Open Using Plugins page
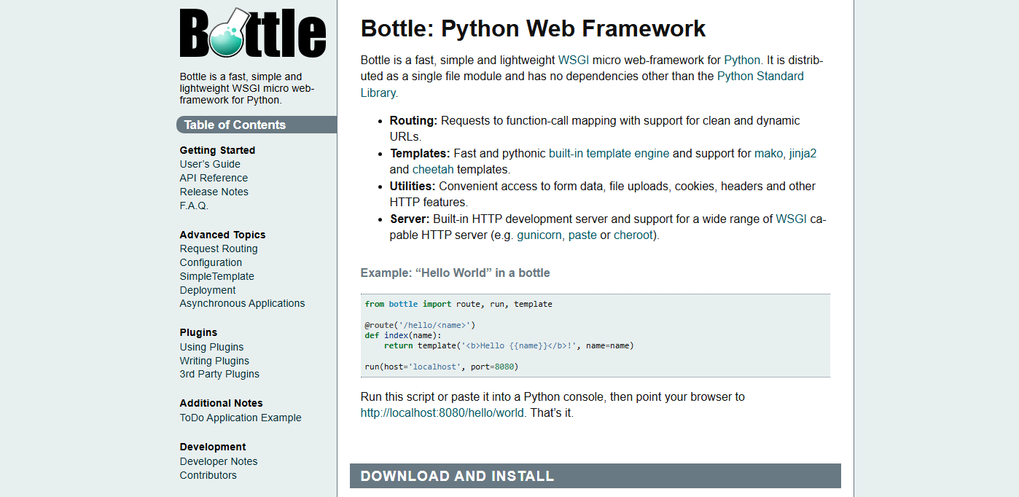Screen dimensions: 1019x497 click(x=211, y=347)
